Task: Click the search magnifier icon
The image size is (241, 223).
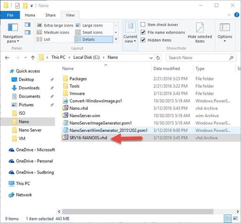Action: click(x=231, y=58)
